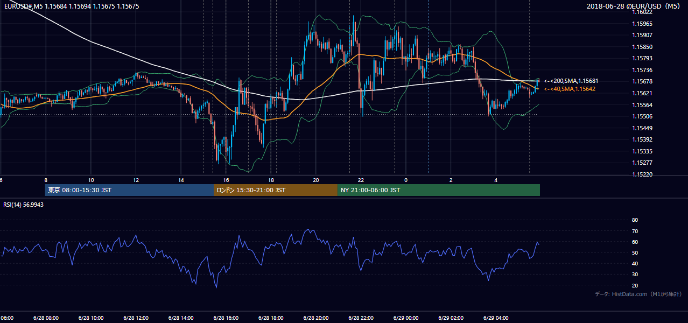688x323 pixels.
Task: Click the 6/29 02:00 date label
Action: tap(451, 318)
